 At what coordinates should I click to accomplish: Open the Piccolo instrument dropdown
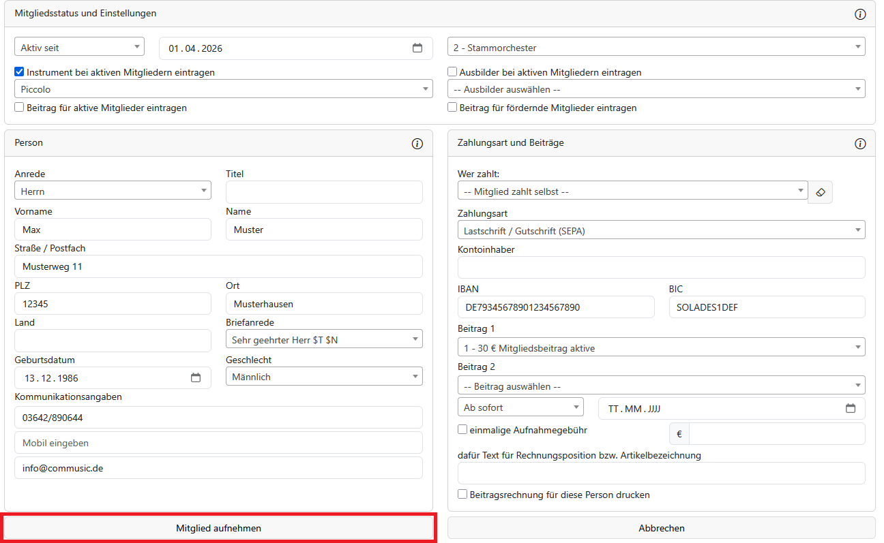(x=223, y=89)
